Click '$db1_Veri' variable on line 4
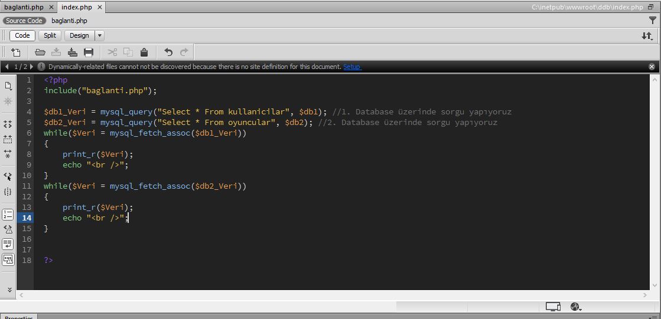The height and width of the screenshot is (319, 661). [65, 112]
